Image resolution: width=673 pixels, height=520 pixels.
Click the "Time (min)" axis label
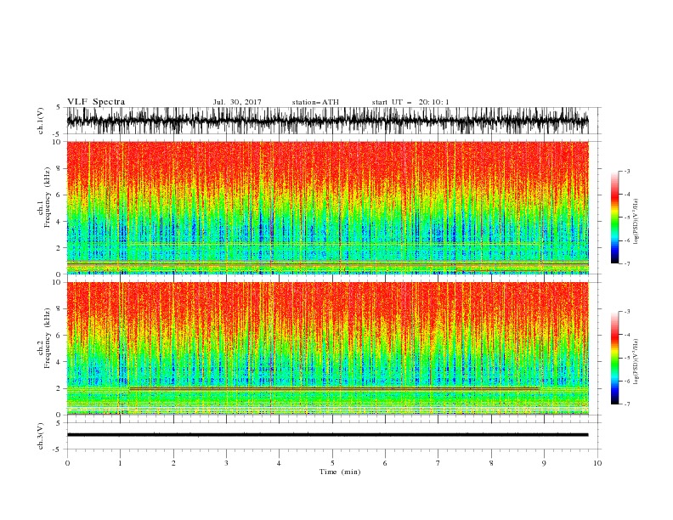coord(340,472)
